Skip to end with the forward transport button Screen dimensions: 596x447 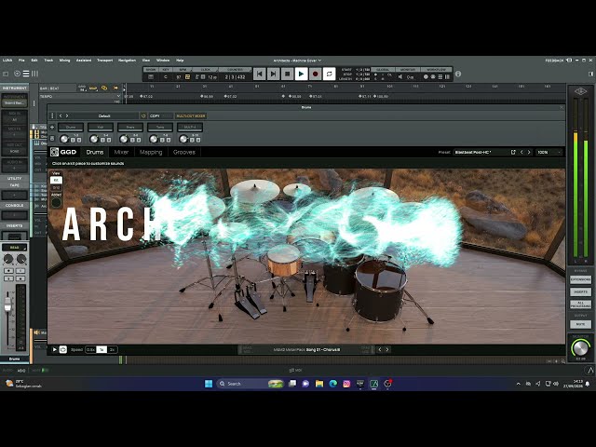tap(273, 74)
